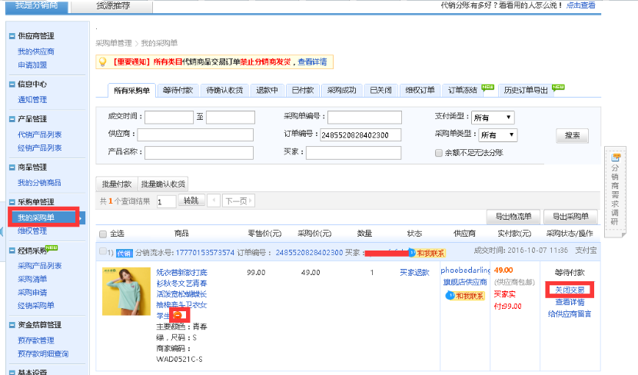Image resolution: width=638 pixels, height=375 pixels.
Task: Open the 支付类型 dropdown
Action: pos(492,118)
